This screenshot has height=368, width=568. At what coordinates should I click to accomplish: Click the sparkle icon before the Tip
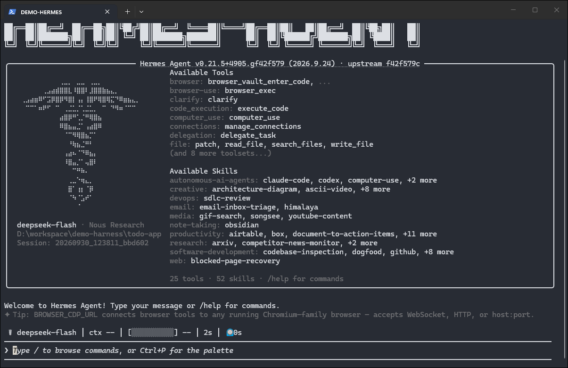coord(7,315)
